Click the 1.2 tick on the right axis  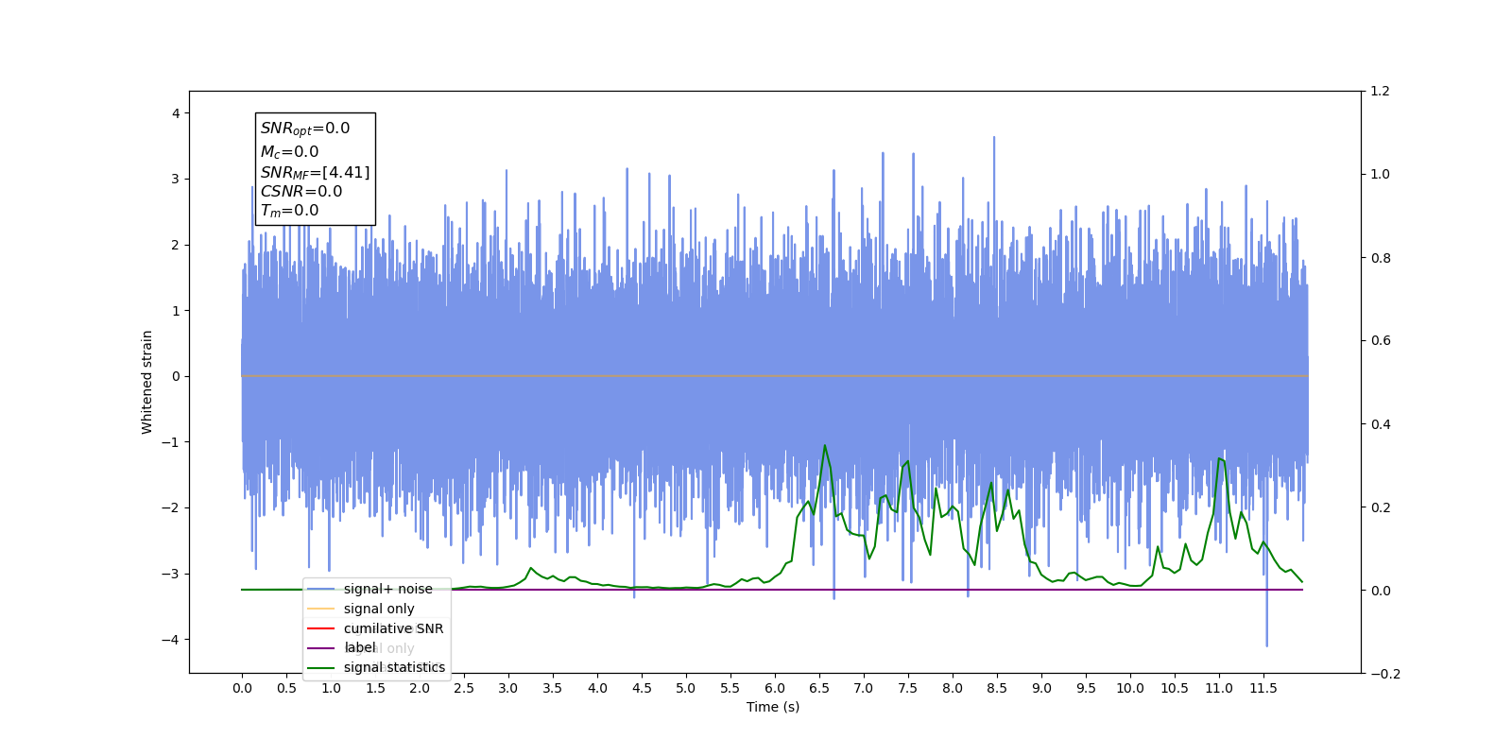tap(1381, 91)
